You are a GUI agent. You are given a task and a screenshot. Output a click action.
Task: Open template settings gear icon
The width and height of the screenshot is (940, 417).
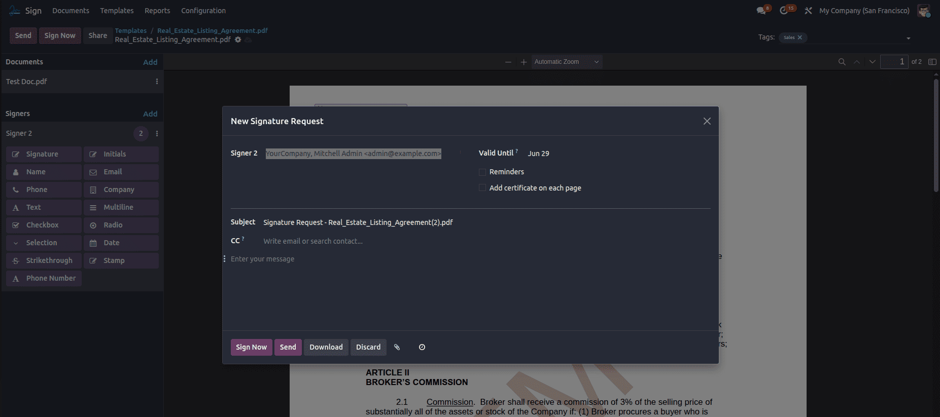(x=238, y=40)
